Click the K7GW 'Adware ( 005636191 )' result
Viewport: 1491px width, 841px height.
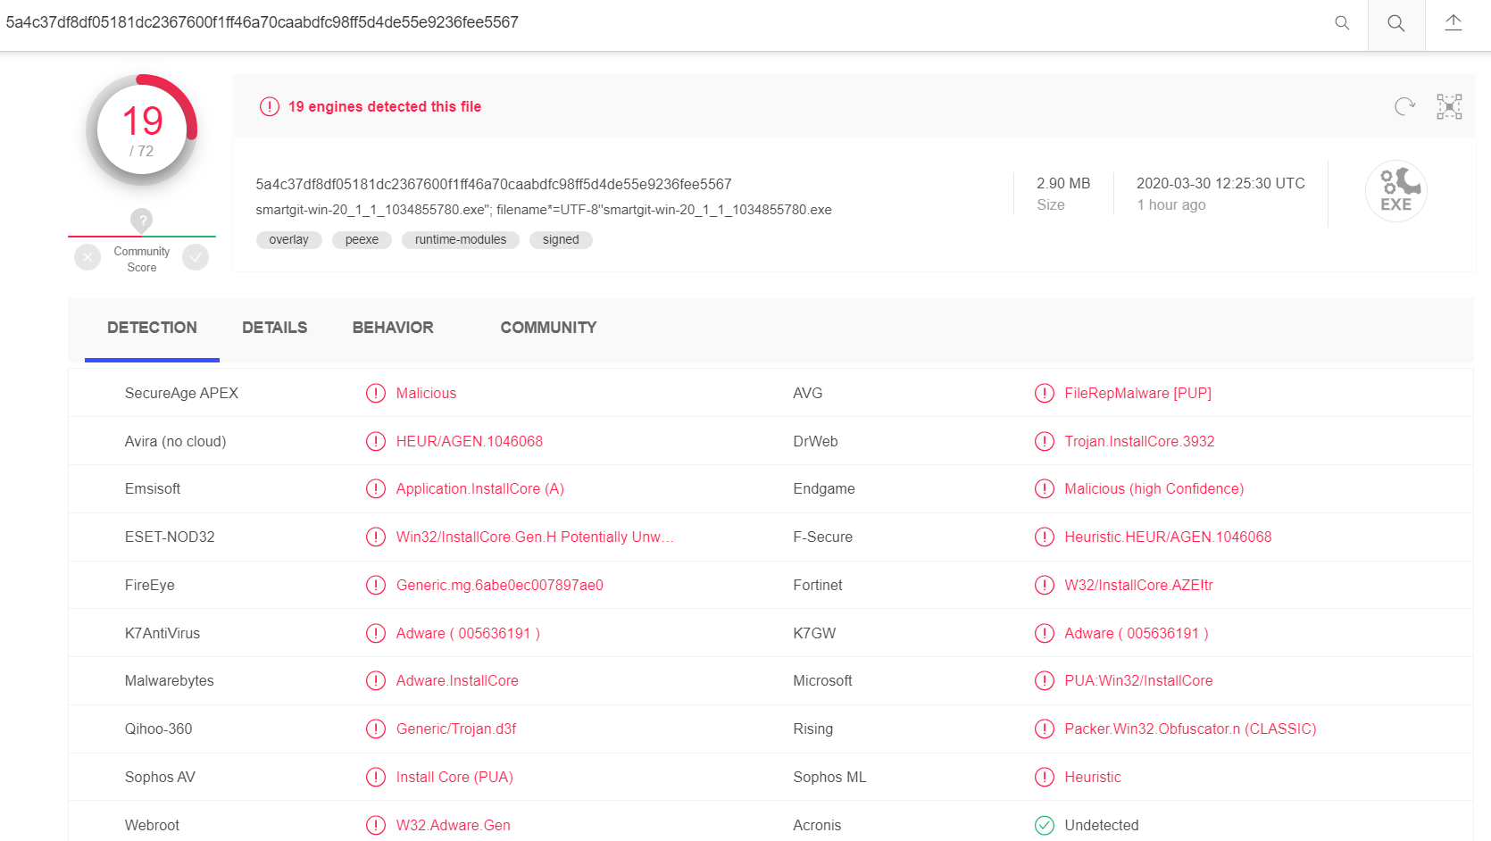click(x=1137, y=633)
